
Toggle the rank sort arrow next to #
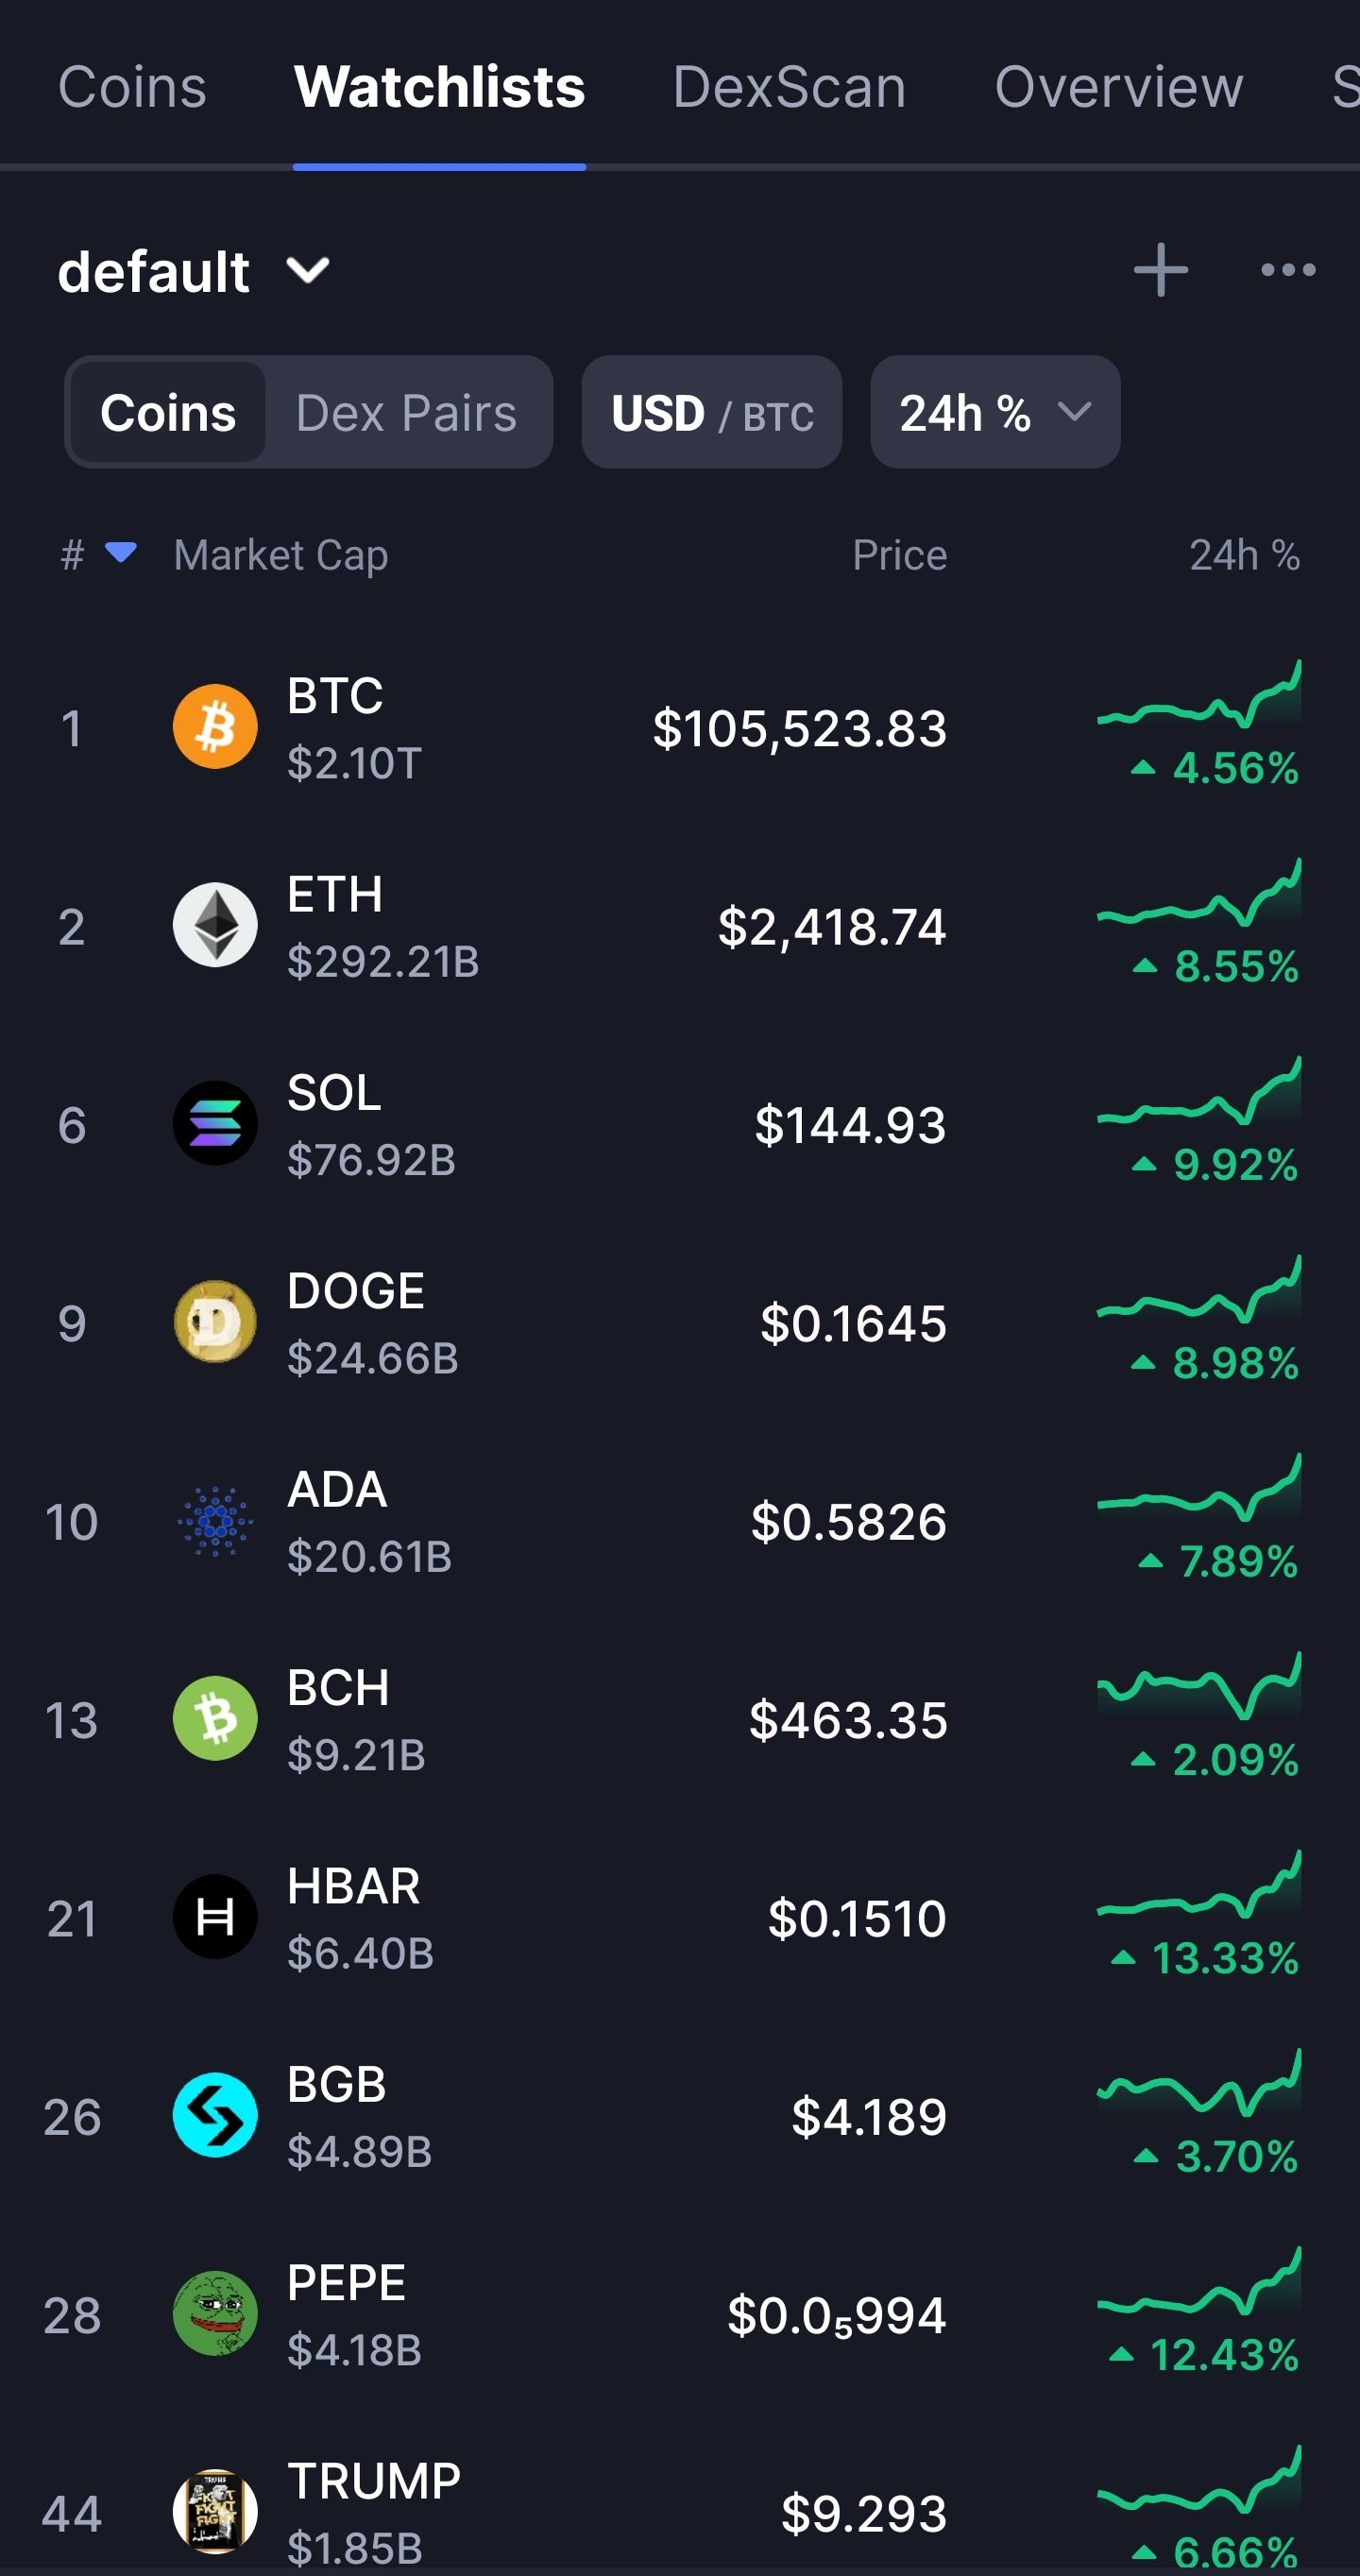click(x=121, y=552)
